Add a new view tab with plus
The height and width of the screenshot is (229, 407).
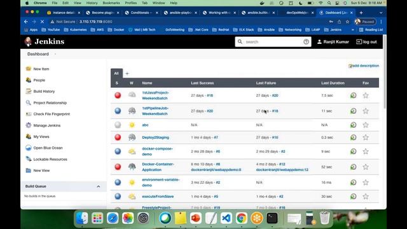[x=127, y=74]
